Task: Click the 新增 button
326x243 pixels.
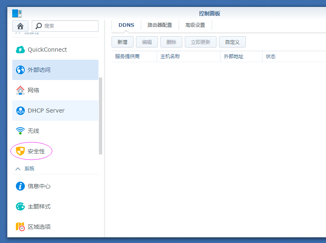Action: pos(123,42)
